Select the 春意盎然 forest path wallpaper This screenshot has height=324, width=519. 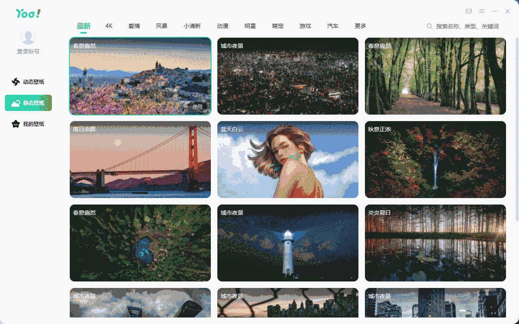(x=435, y=76)
